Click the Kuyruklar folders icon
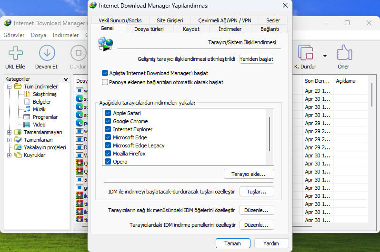Image resolution: width=380 pixels, height=252 pixels. click(18, 155)
